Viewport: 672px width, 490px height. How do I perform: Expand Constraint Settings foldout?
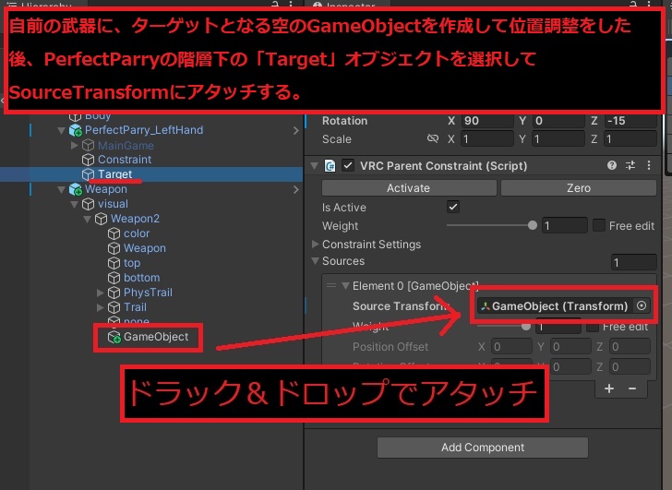click(315, 245)
